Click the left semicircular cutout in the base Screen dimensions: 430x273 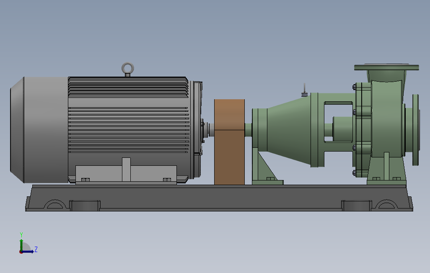click(55, 204)
